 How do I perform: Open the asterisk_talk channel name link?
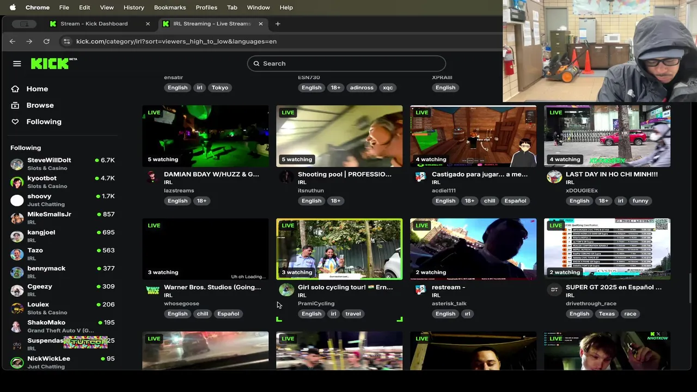tap(449, 304)
